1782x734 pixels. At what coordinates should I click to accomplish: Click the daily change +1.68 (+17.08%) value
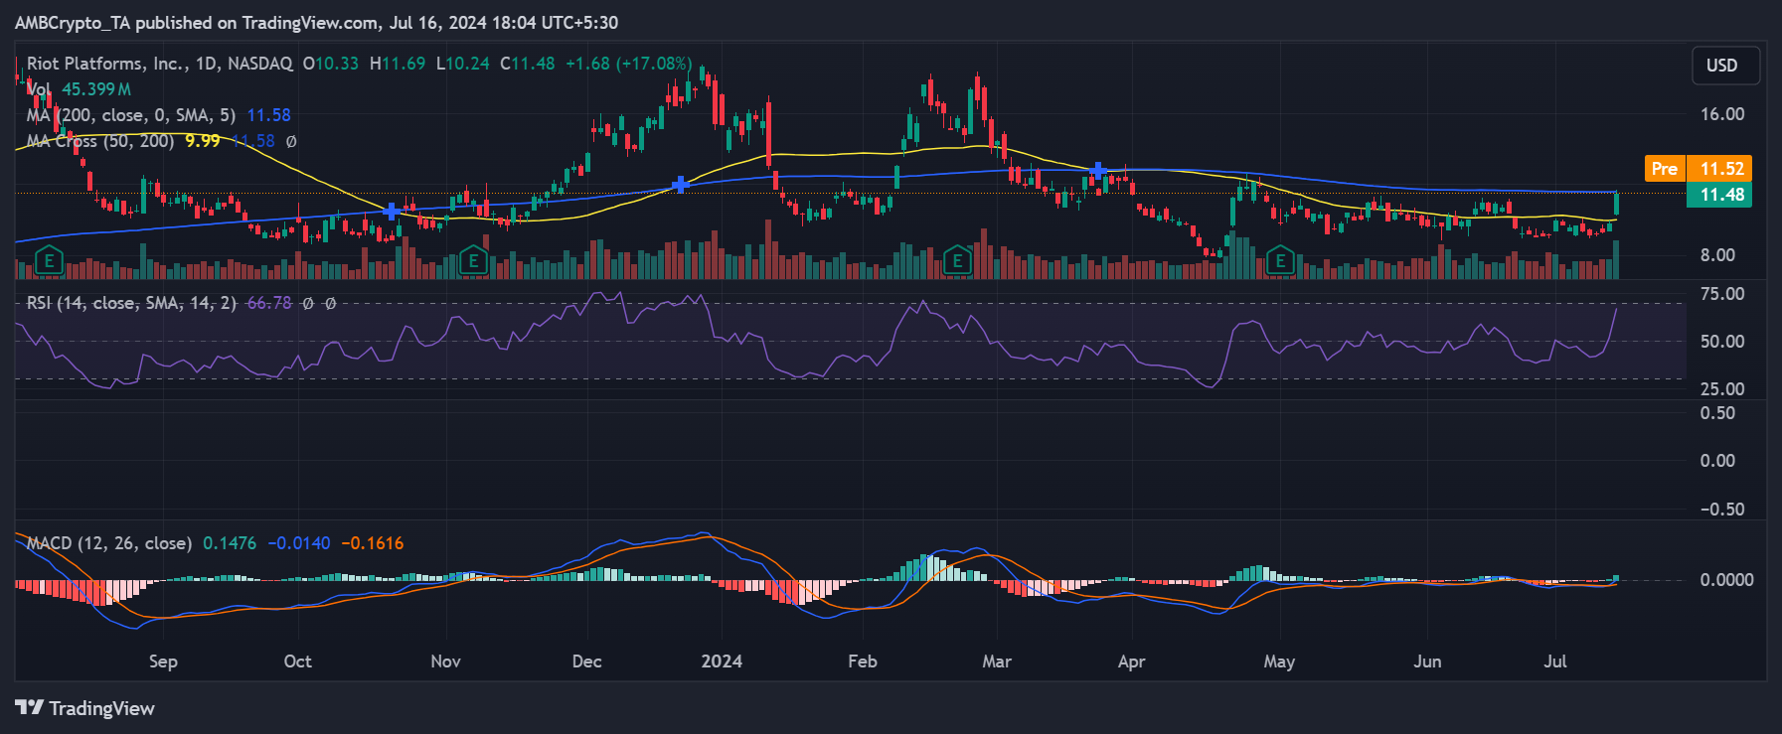tap(628, 64)
